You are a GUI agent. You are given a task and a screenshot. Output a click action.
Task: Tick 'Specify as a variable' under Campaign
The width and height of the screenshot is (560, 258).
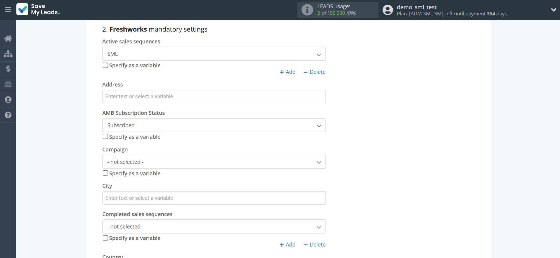[x=105, y=173]
